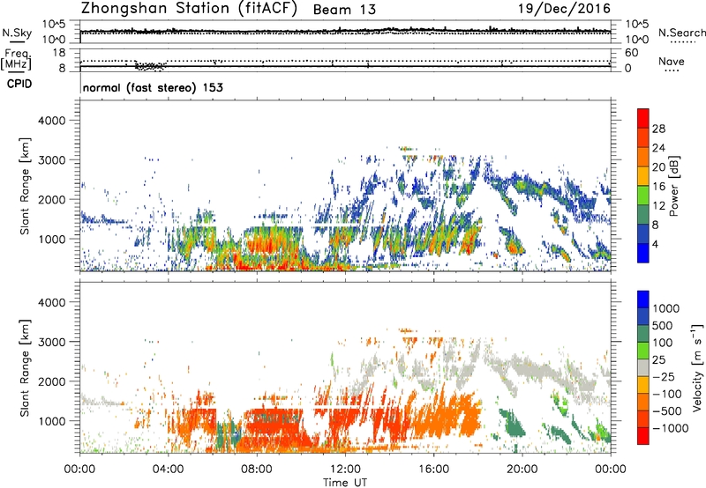Click the 100 tick on velocity colorbar
The width and height of the screenshot is (706, 488).
pos(663,343)
